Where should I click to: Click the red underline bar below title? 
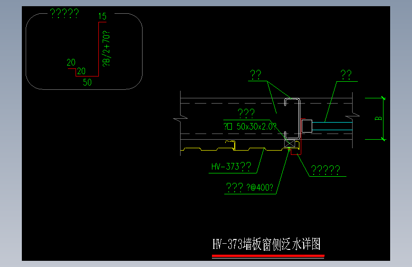[x=268, y=256]
